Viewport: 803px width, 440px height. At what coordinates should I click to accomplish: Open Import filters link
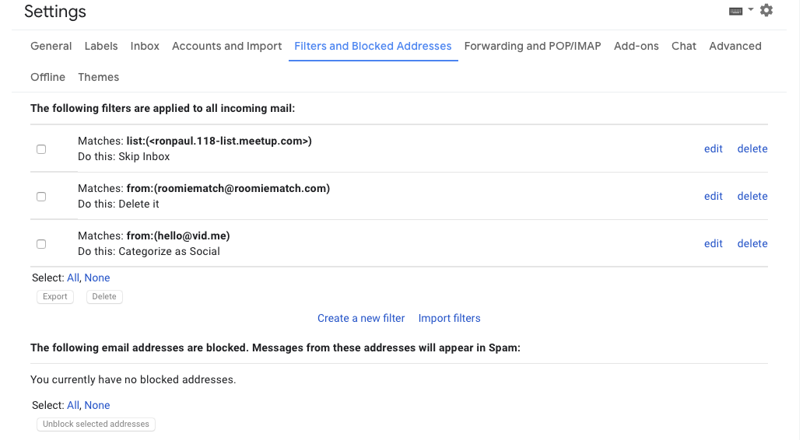tap(449, 318)
